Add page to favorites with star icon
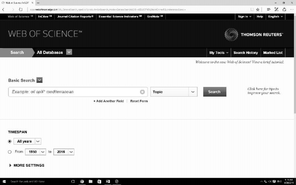The width and height of the screenshot is (296, 185). click(x=258, y=9)
